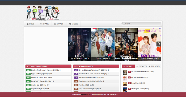Click the KR badge beside Apple of My Eye

pos(28,74)
